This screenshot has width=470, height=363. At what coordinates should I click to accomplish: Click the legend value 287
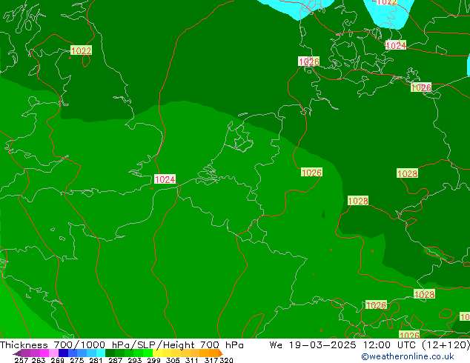click(x=115, y=360)
